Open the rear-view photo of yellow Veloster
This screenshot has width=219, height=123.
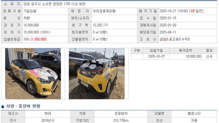pos(96,74)
